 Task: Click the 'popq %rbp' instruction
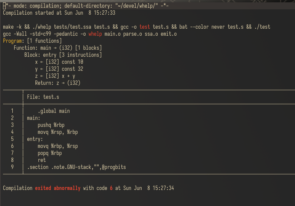click(x=50, y=153)
